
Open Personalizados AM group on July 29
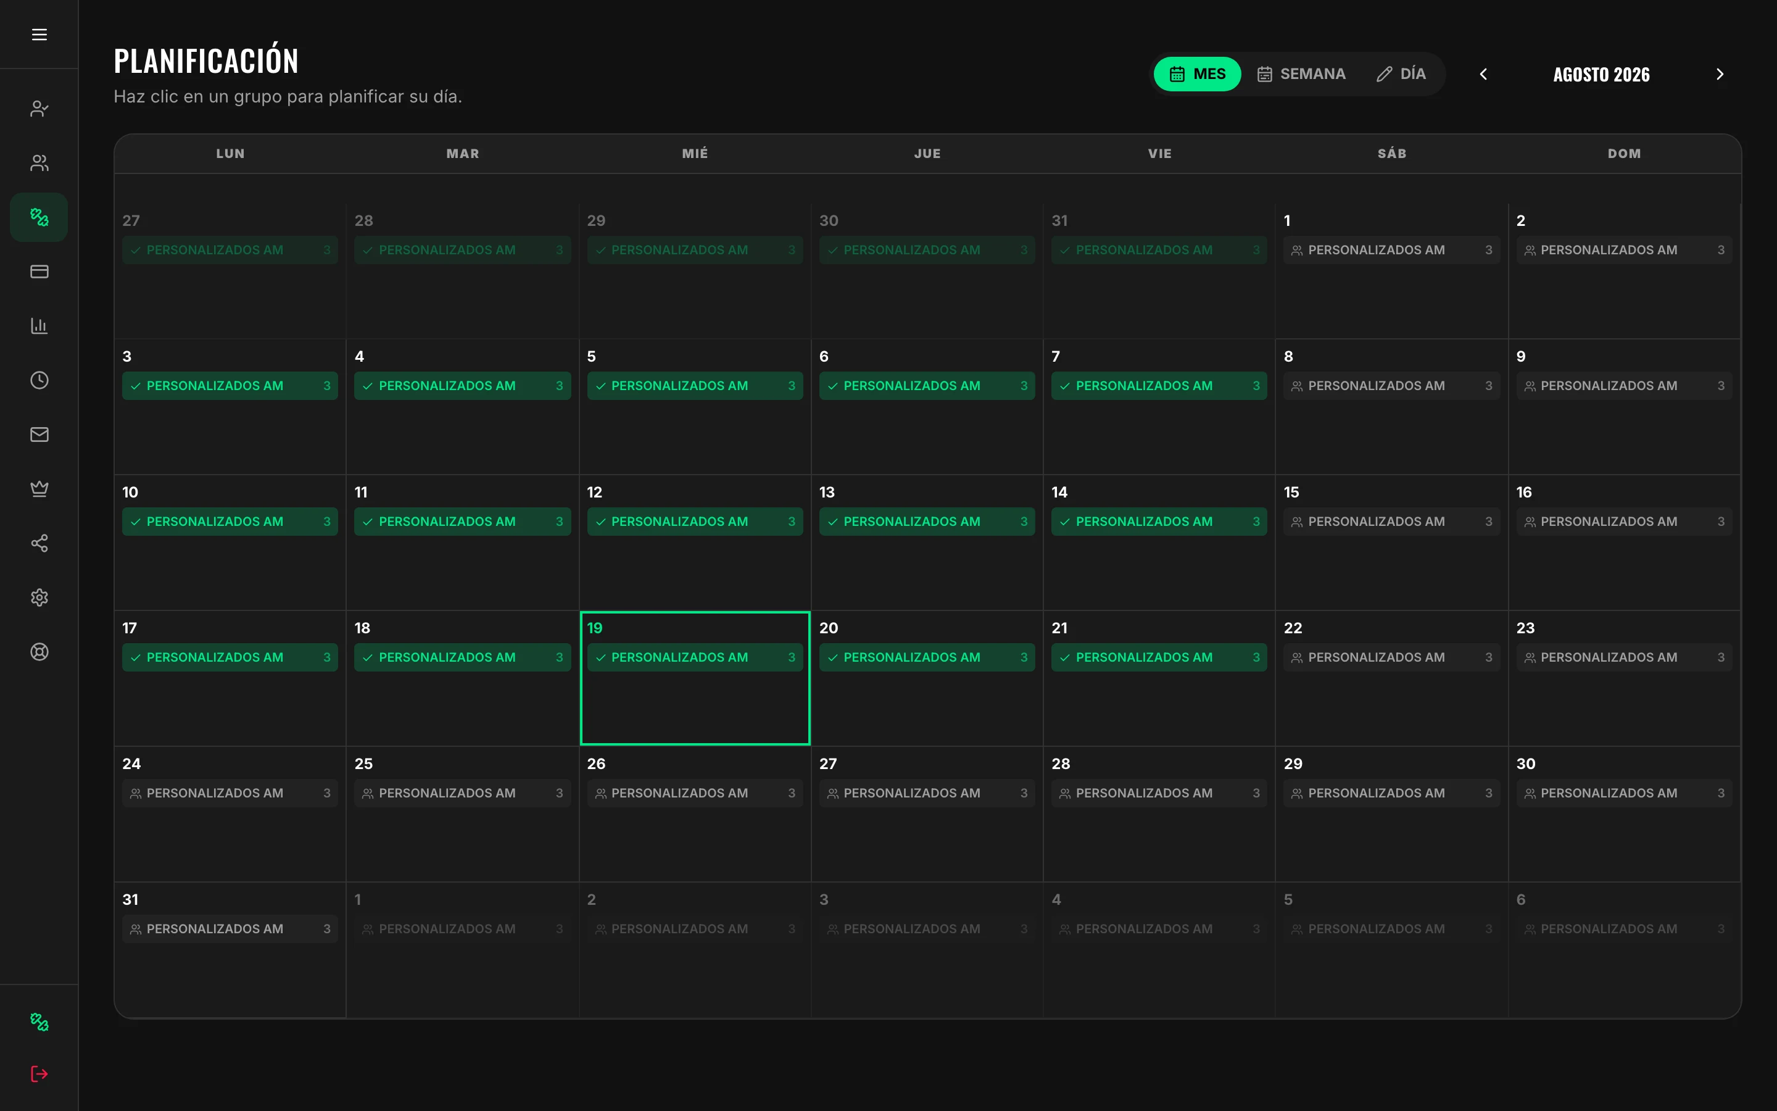695,250
